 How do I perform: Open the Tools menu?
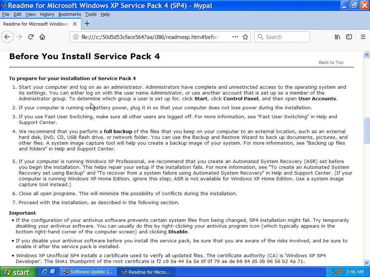pyautogui.click(x=91, y=14)
